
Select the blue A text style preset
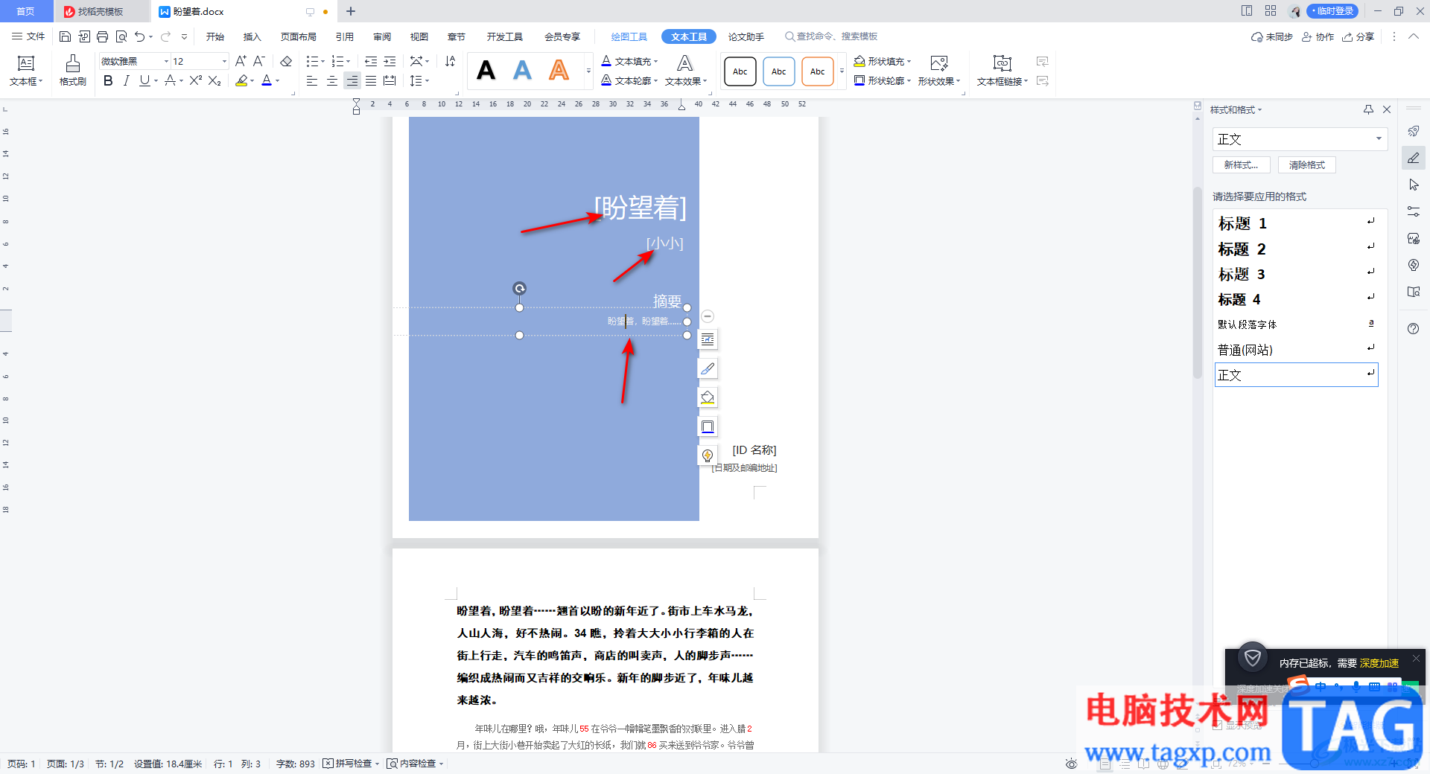523,71
